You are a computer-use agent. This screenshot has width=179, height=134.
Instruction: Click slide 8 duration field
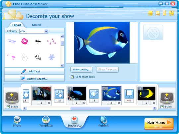click(147, 103)
